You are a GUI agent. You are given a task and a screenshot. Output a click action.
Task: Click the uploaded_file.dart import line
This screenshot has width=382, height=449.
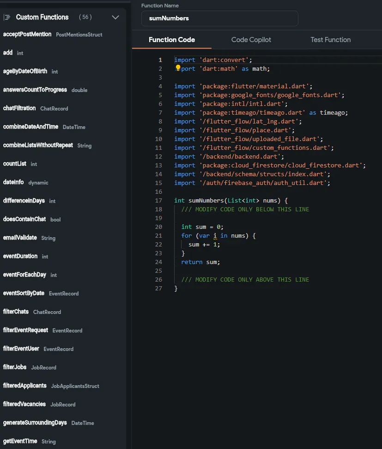coord(249,139)
